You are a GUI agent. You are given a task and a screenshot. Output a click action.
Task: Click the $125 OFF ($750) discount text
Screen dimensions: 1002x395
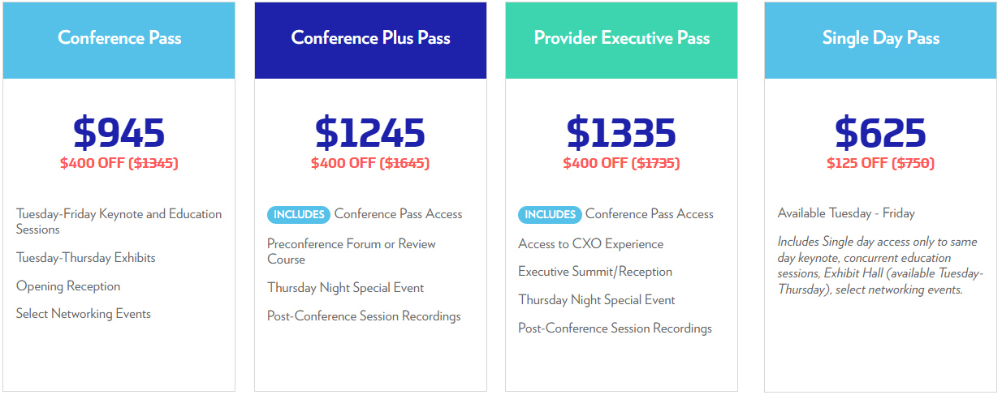pos(881,163)
